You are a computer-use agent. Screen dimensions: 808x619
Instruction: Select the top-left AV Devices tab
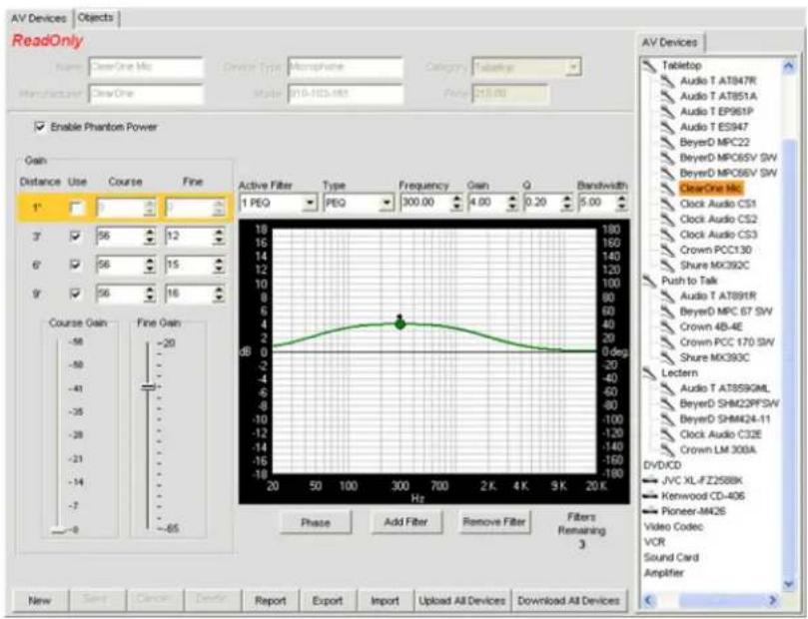pyautogui.click(x=39, y=19)
